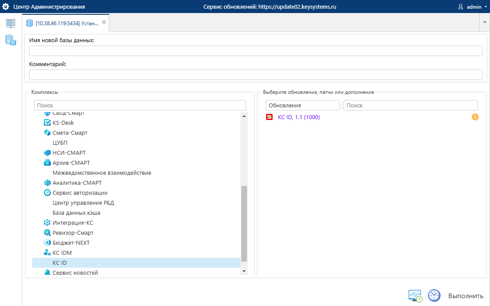Click the orange info icon for КС ID update
The width and height of the screenshot is (490, 306).
pyautogui.click(x=475, y=117)
